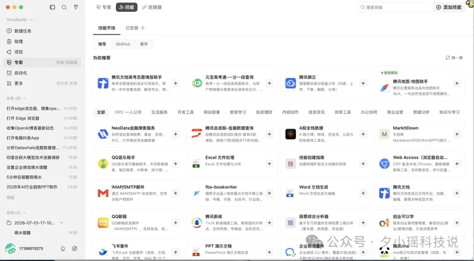Click the IMAP/SMTP邮件 Gmail-style logo

[103, 193]
